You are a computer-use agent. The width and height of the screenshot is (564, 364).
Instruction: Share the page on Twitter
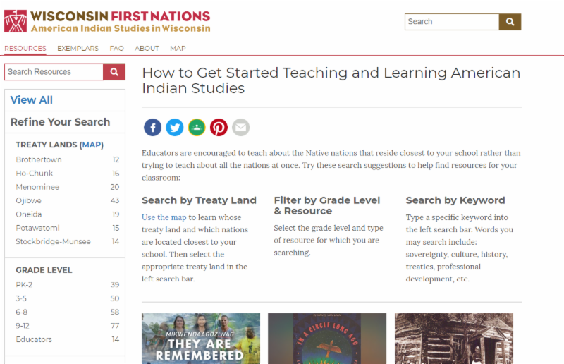click(175, 127)
